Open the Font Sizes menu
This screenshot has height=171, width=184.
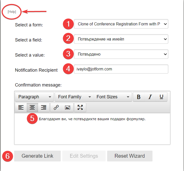pyautogui.click(x=113, y=97)
